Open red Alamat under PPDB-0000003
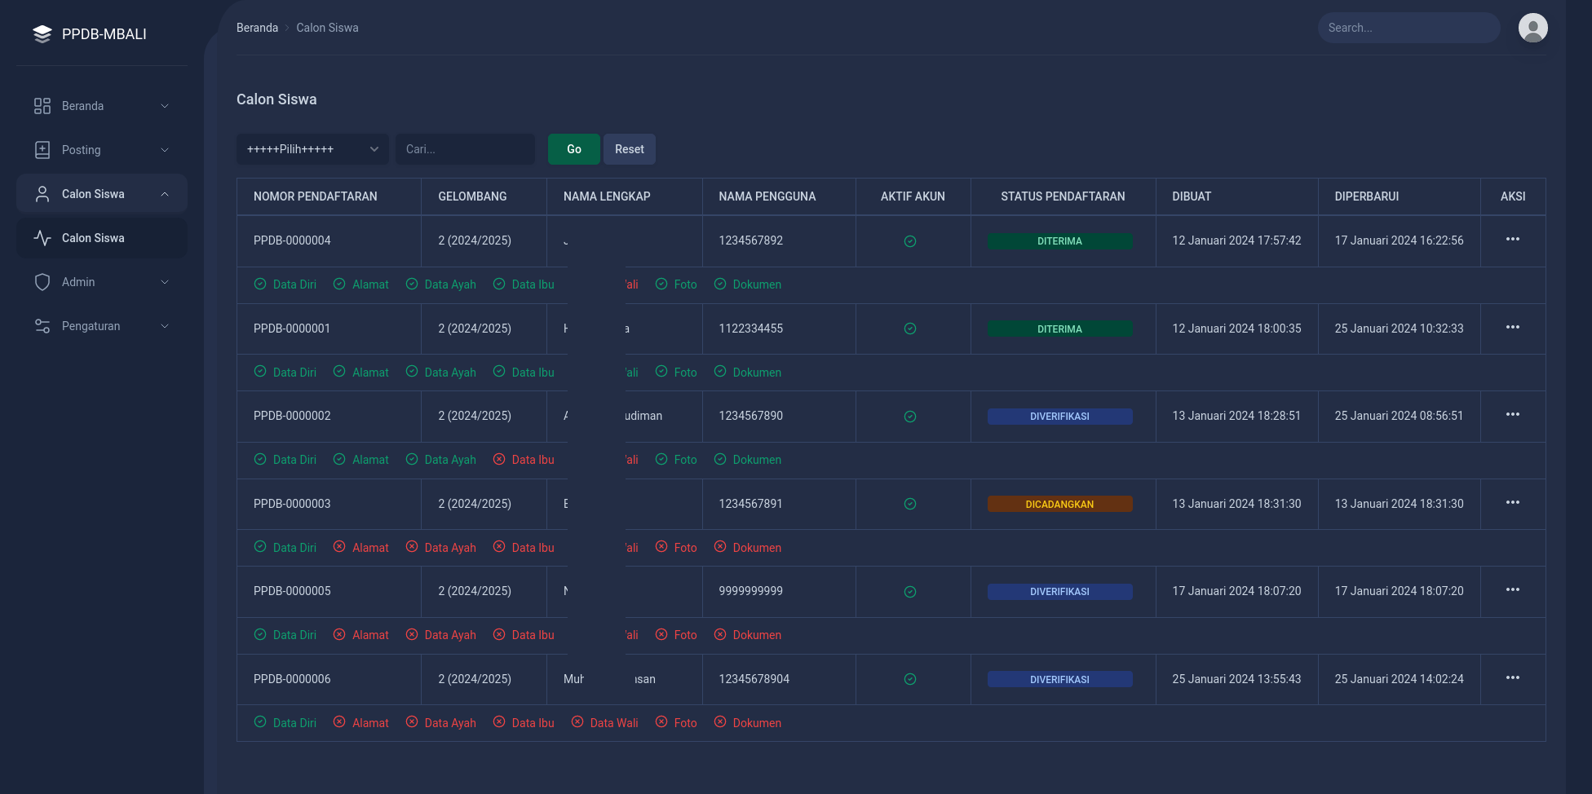This screenshot has height=794, width=1592. (x=361, y=548)
